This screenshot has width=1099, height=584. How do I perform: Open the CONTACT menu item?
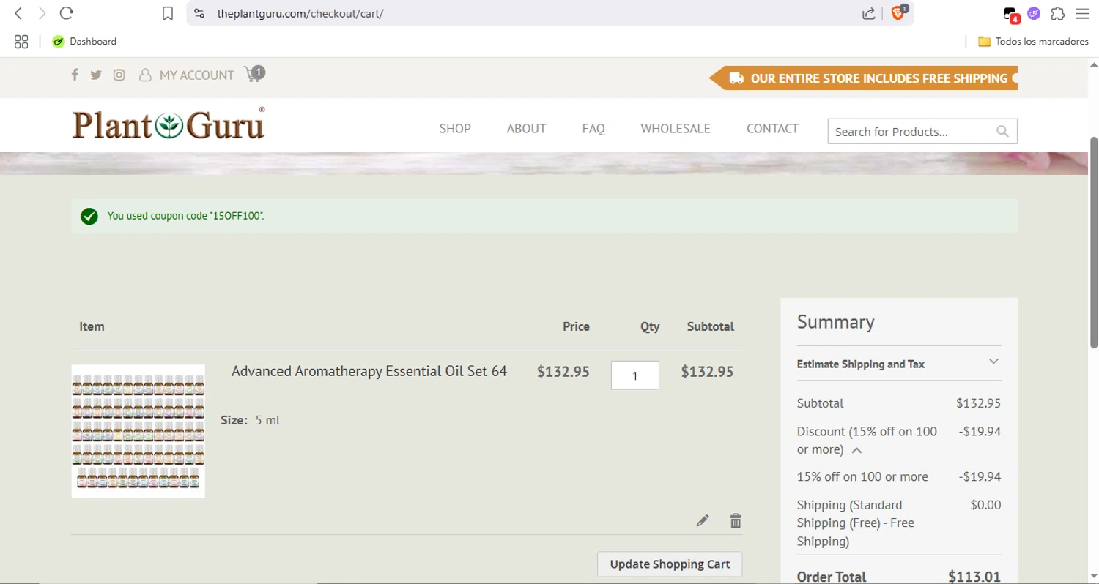[772, 129]
